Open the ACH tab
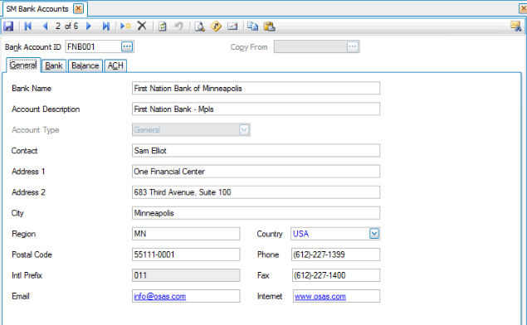527x325 pixels. click(115, 65)
